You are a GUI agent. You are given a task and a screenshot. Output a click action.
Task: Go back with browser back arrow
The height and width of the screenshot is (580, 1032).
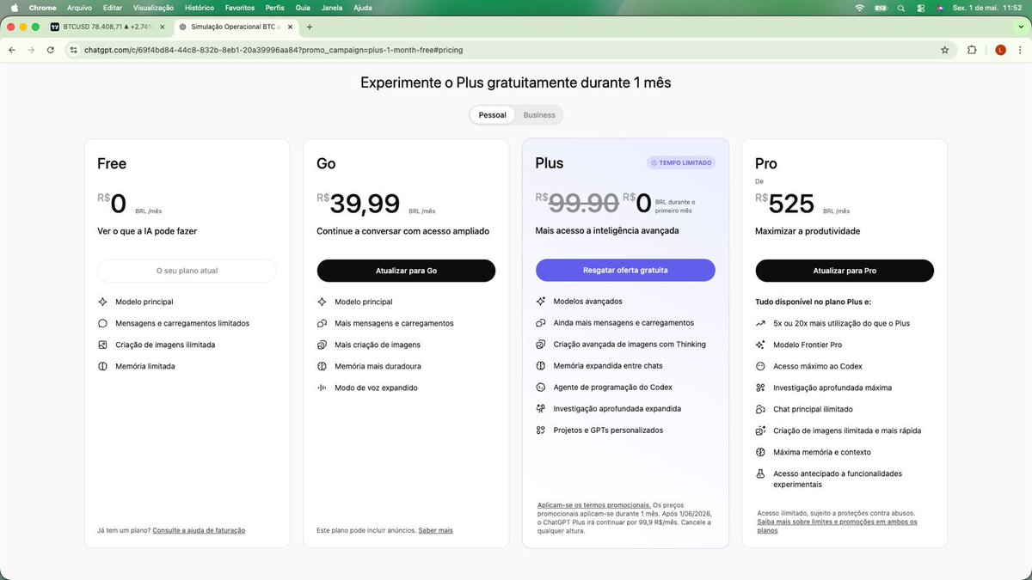(x=12, y=50)
